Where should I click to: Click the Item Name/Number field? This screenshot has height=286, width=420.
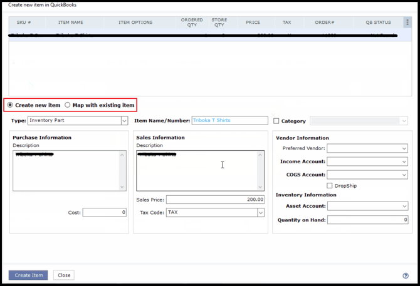point(229,121)
